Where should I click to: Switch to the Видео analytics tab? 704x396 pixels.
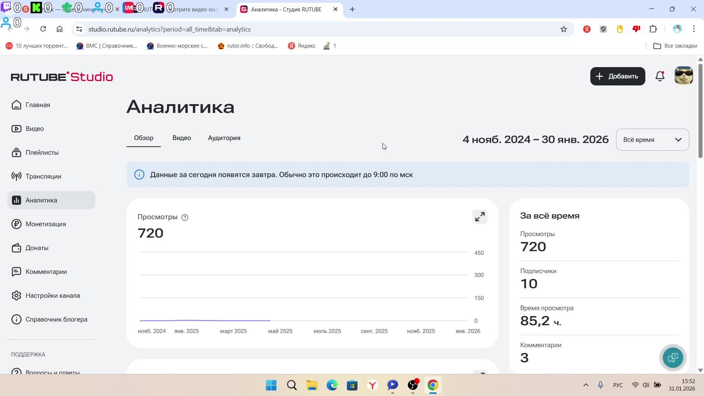coord(181,138)
